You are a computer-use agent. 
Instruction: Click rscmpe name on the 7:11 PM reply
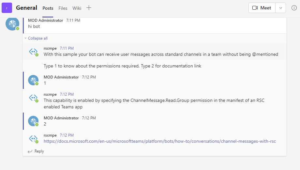(50, 48)
